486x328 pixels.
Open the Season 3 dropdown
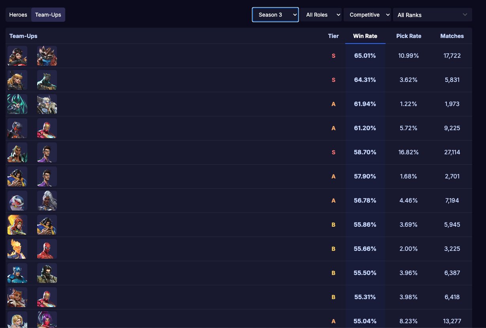(275, 15)
